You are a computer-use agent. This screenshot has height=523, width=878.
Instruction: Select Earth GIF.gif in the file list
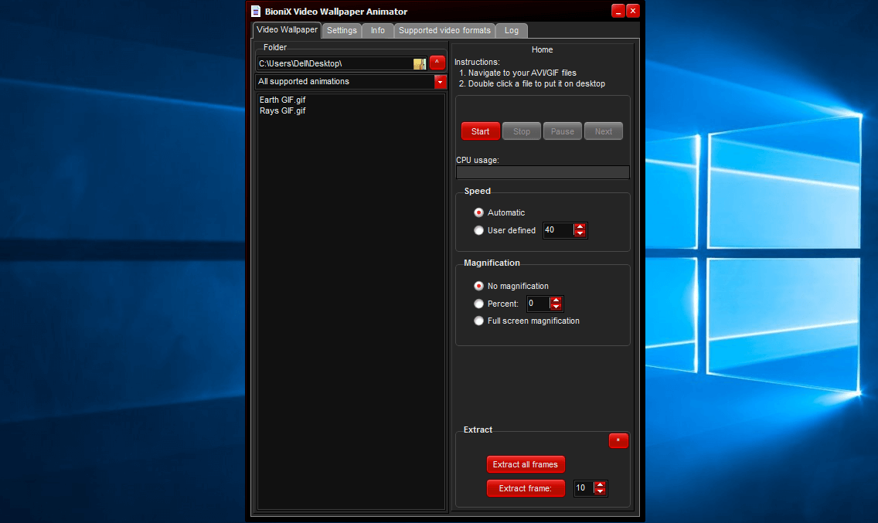point(282,99)
